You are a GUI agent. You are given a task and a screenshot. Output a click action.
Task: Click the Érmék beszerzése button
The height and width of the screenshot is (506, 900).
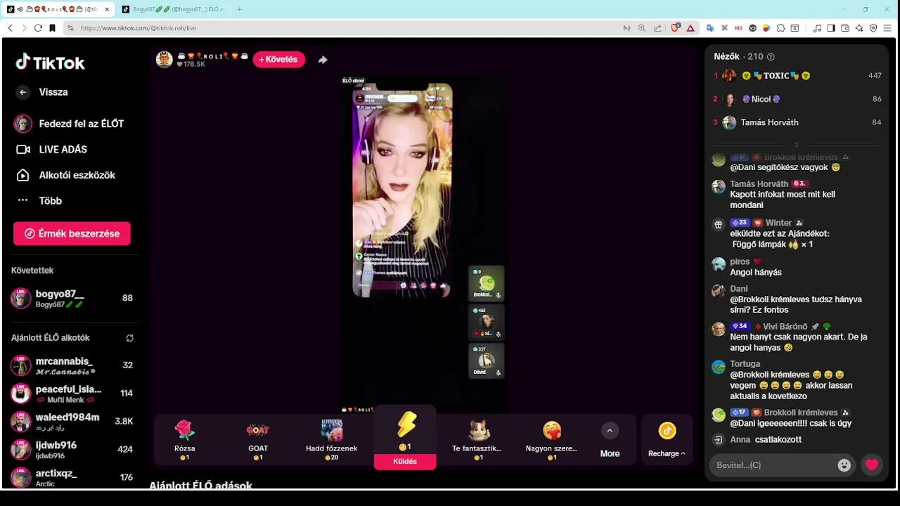coord(72,233)
